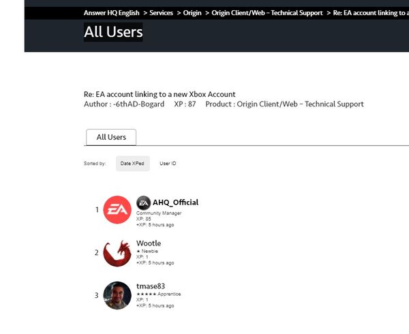Open the tmase83 profile name
409x334 pixels.
click(151, 286)
